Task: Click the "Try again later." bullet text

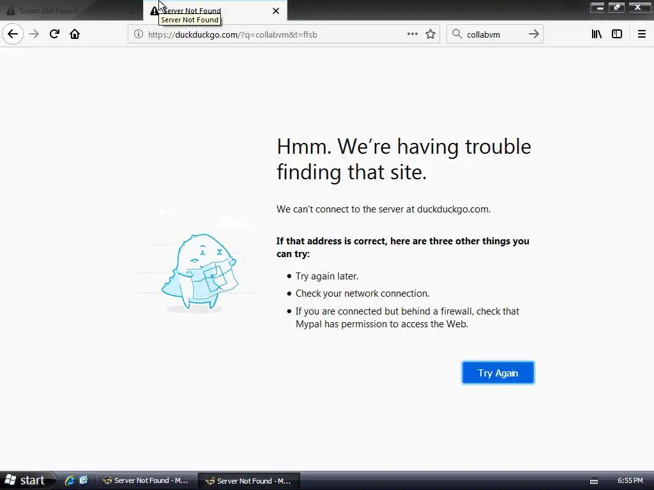Action: click(x=327, y=276)
